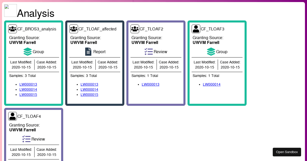Open sample LW000015 under CF_TLOAF_affected
Image resolution: width=307 pixels, height=161 pixels.
coord(89,94)
